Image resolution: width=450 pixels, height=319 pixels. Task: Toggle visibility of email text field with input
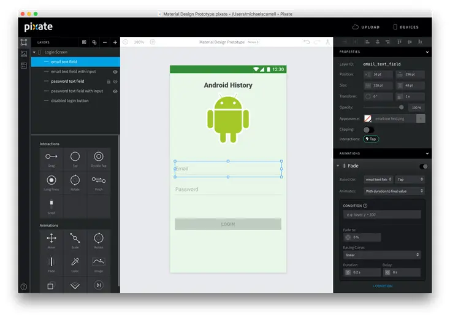pyautogui.click(x=115, y=72)
